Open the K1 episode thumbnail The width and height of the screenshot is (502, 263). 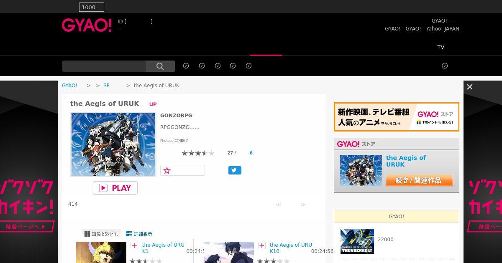[x=101, y=252]
